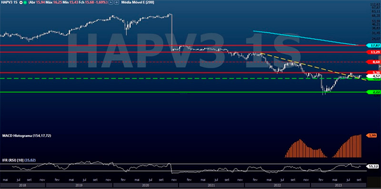The image size is (381, 189).
Task: Select the red 13,29 price tag
Action: pos(374,52)
